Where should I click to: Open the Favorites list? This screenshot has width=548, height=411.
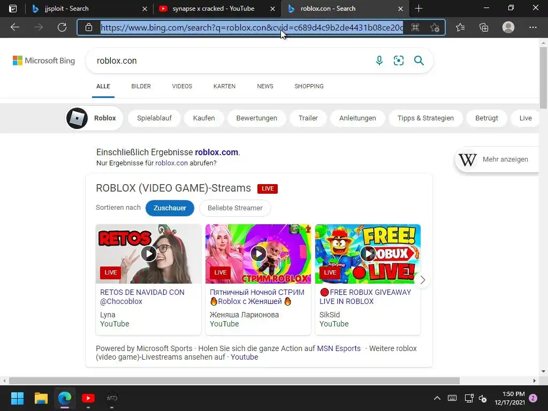click(460, 27)
